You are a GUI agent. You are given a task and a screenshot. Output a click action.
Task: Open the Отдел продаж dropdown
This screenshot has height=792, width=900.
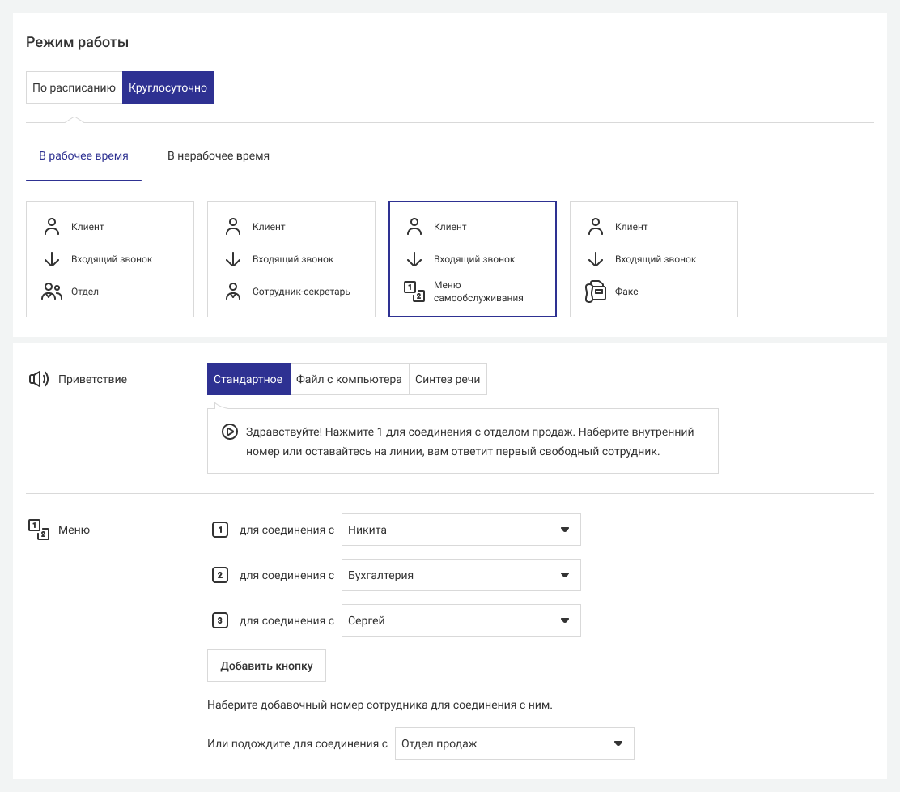514,743
